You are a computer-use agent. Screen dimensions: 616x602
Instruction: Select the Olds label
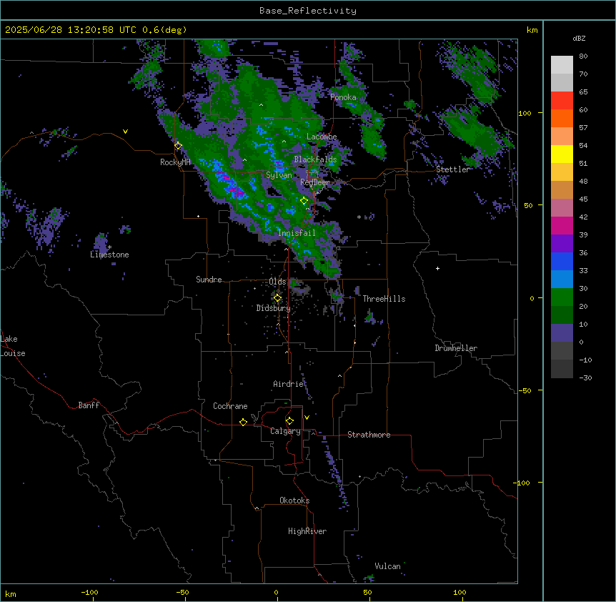[277, 282]
